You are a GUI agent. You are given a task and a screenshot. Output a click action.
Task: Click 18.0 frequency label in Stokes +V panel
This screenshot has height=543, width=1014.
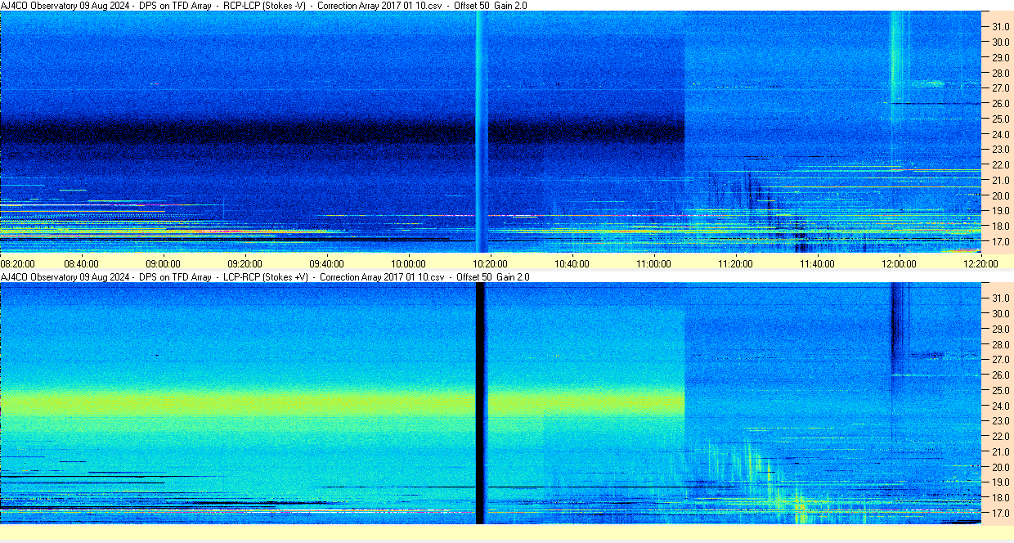point(1000,498)
